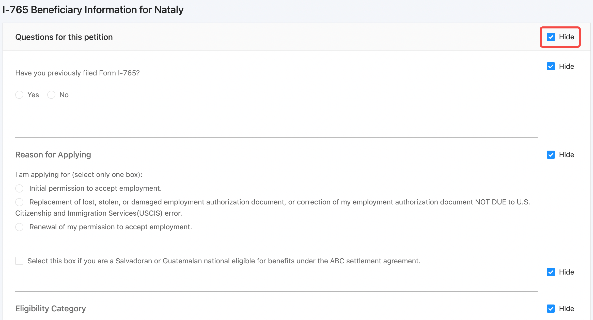Toggle Hide checkbox beside previously filed I-765 question
The height and width of the screenshot is (320, 593).
point(551,67)
